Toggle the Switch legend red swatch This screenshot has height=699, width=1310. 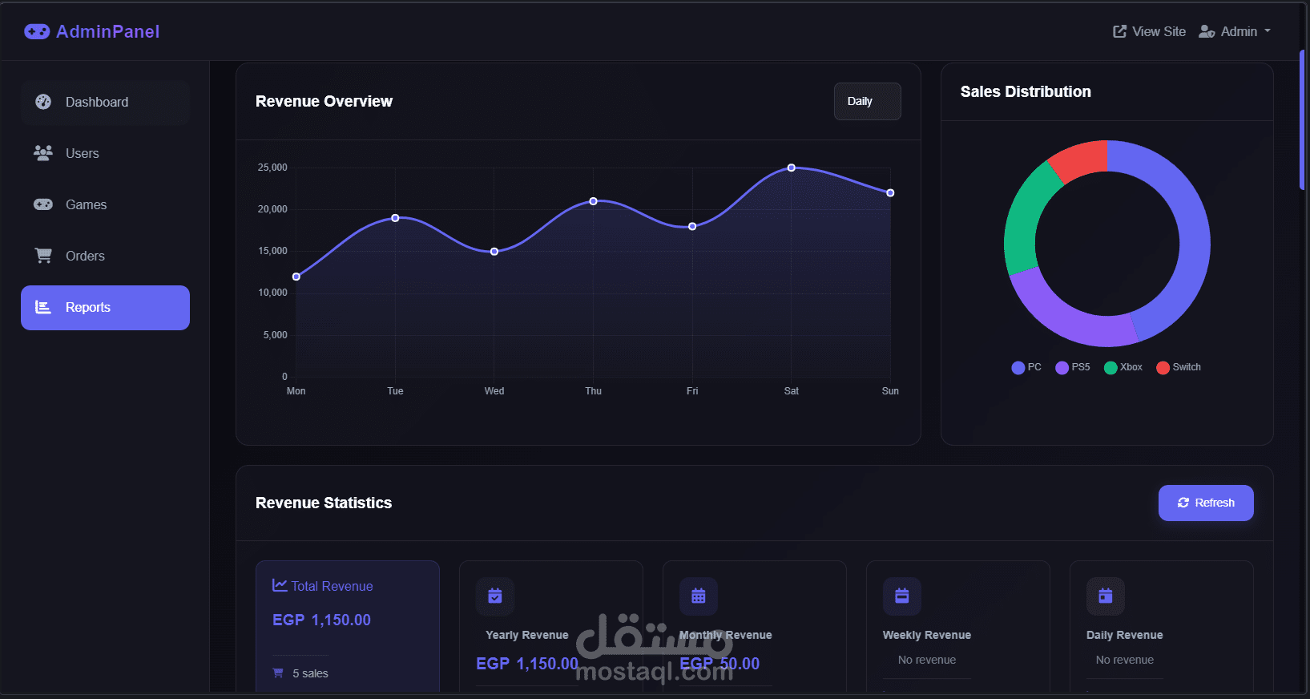1163,367
